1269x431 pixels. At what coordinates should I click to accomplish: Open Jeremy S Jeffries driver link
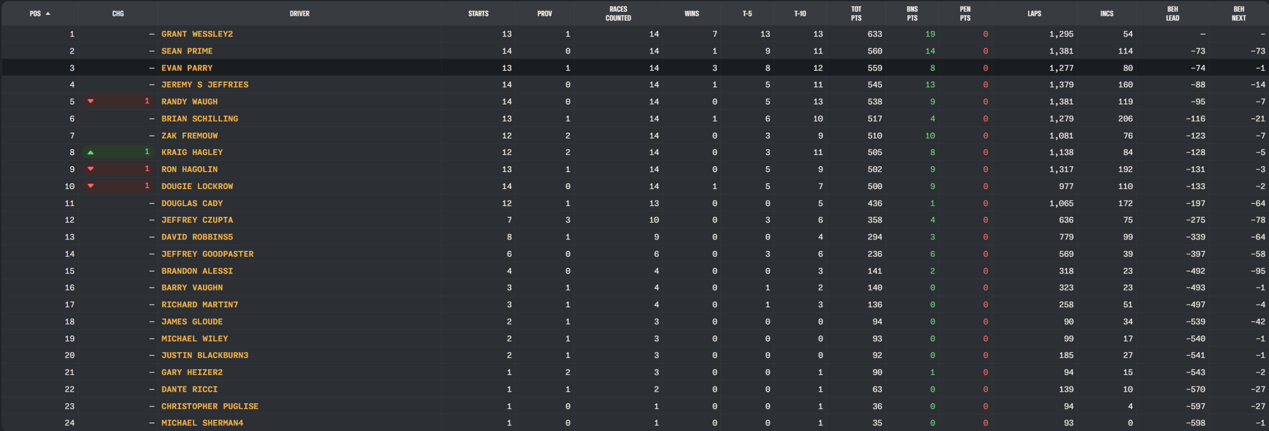(205, 85)
